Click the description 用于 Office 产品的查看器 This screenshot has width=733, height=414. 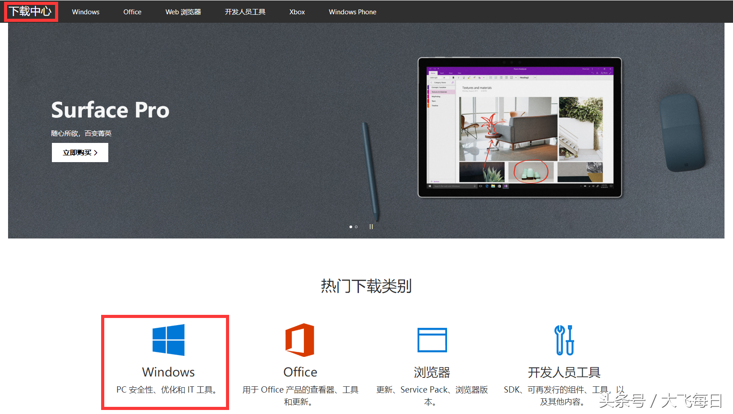coord(300,396)
